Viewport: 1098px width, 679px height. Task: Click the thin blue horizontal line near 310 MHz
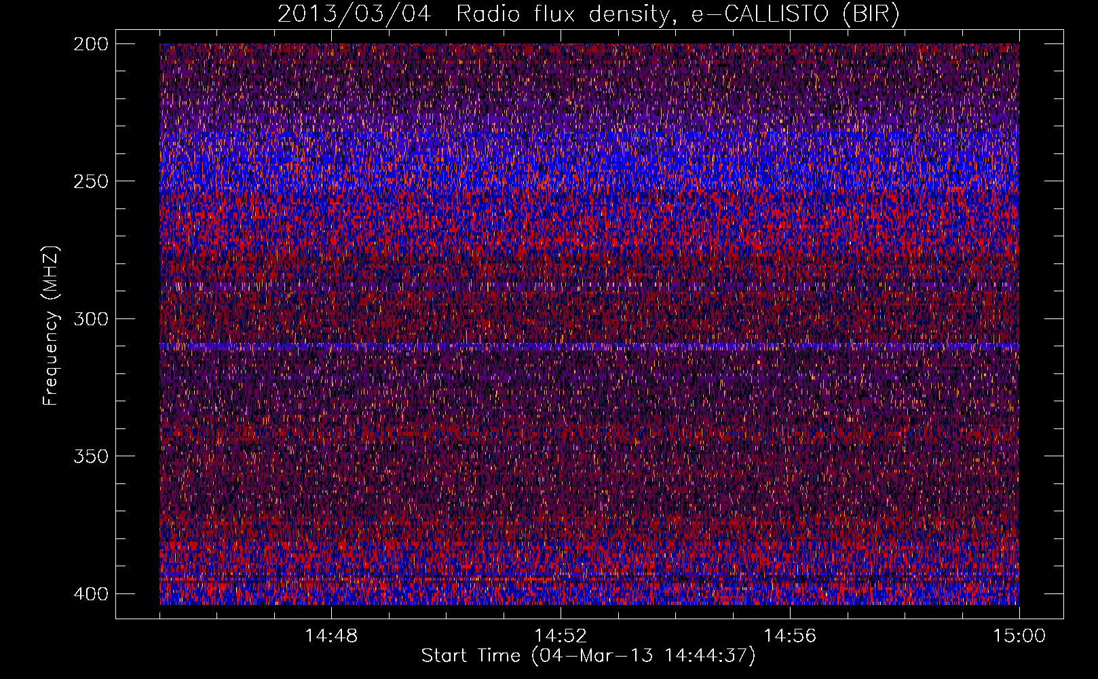click(x=589, y=346)
